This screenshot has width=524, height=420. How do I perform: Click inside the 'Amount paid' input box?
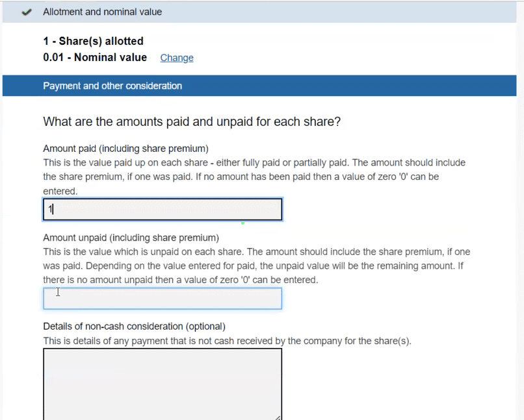pyautogui.click(x=162, y=209)
